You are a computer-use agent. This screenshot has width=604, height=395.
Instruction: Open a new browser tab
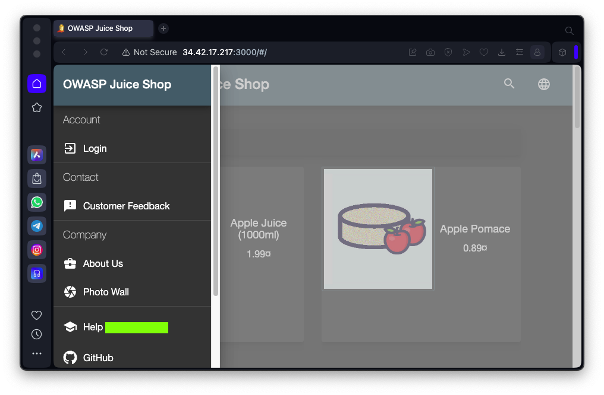click(163, 28)
